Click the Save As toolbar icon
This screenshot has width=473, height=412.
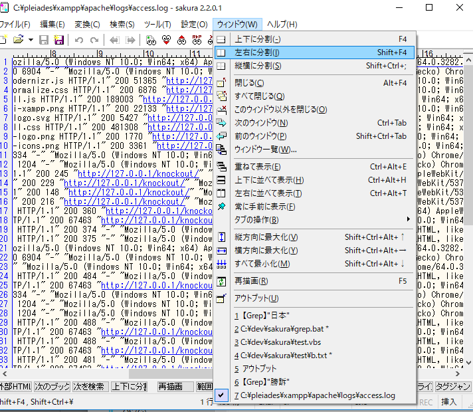pos(59,40)
